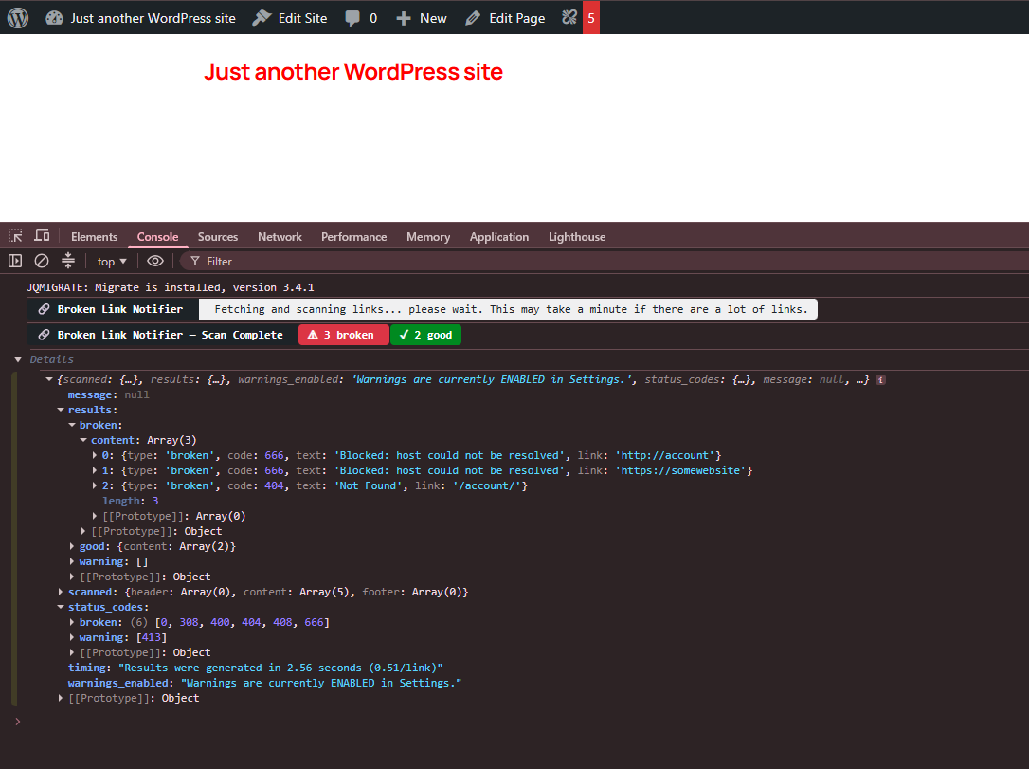This screenshot has width=1029, height=769.
Task: Open the WordPress logo menu
Action: click(18, 18)
